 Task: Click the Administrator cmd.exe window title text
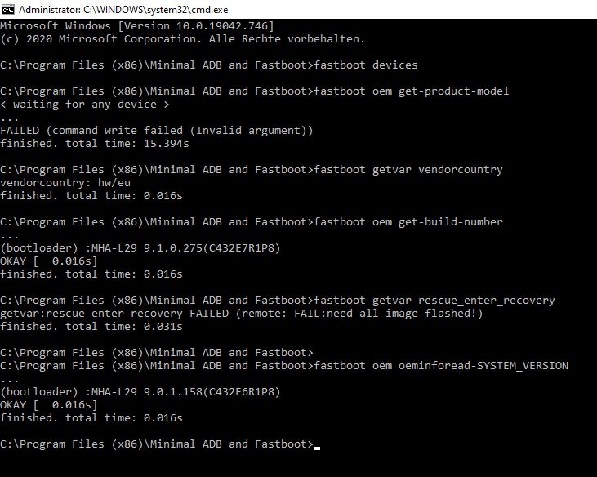(123, 10)
